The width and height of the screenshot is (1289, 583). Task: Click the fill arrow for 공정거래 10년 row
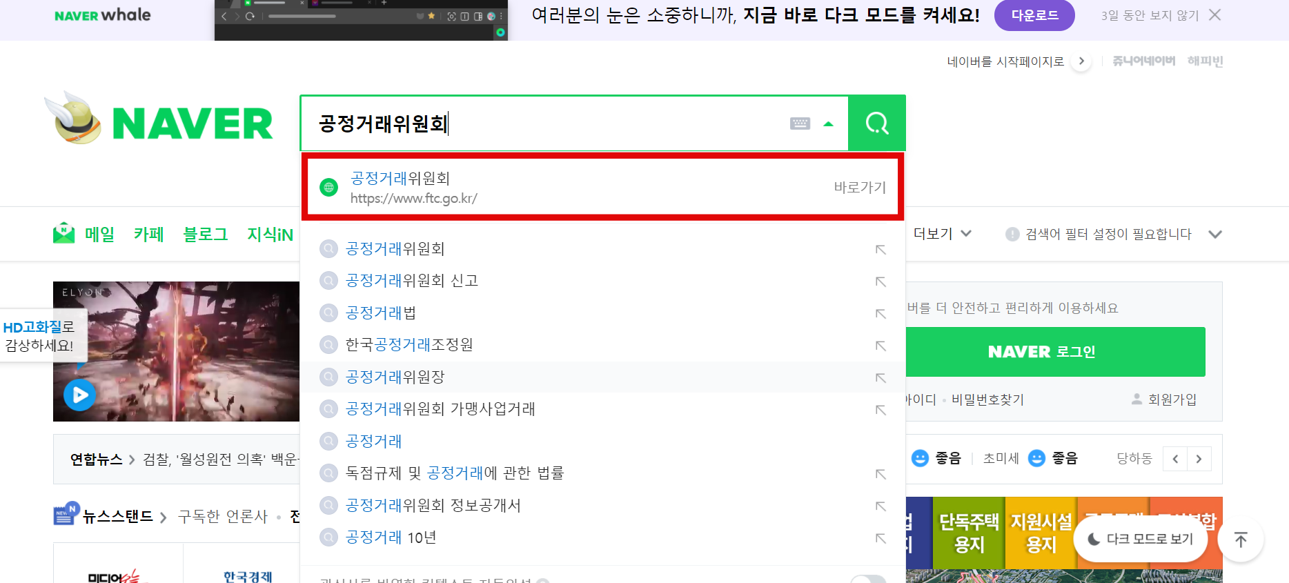click(x=880, y=538)
